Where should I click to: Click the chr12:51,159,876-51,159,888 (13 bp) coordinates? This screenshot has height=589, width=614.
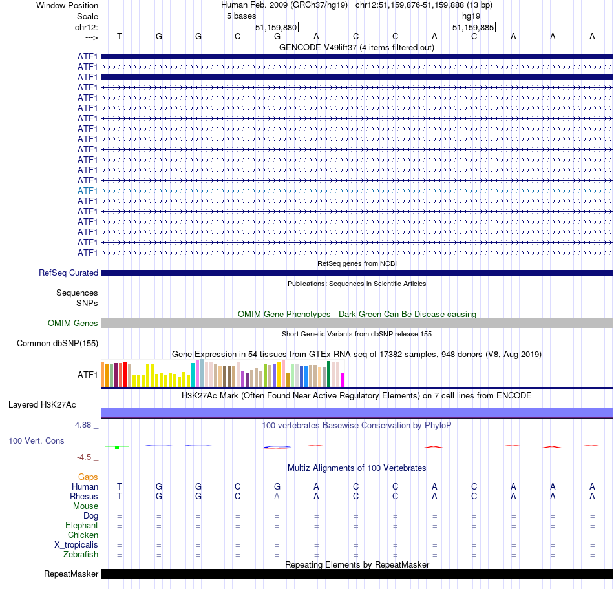pos(424,5)
